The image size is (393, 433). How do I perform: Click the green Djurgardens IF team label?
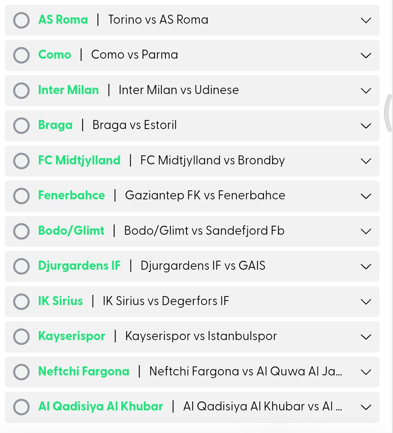point(79,266)
